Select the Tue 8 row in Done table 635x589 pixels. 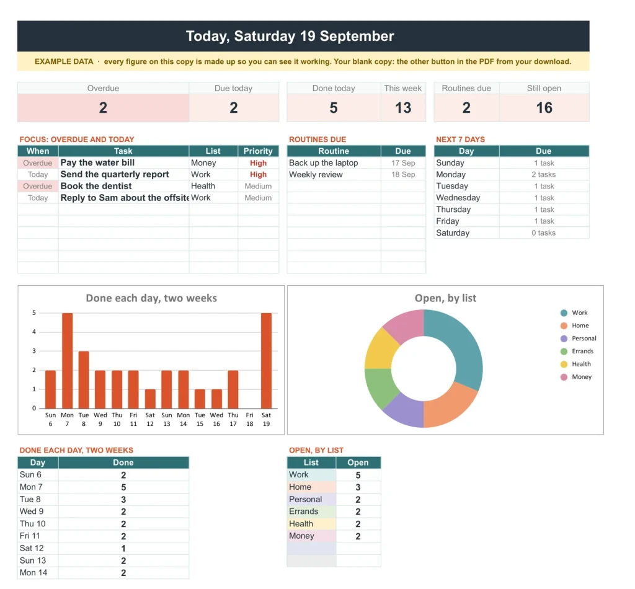click(104, 500)
